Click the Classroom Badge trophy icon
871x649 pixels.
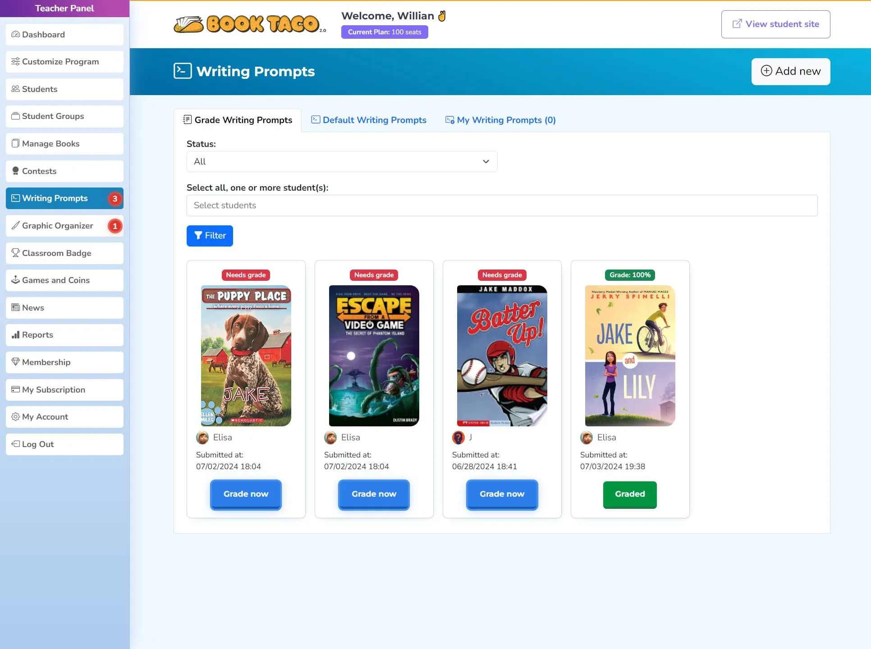[x=15, y=253]
